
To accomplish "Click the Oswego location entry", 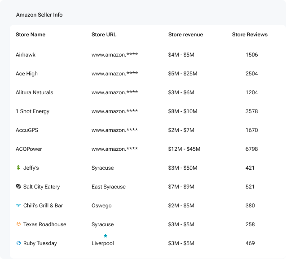I will pyautogui.click(x=101, y=206).
